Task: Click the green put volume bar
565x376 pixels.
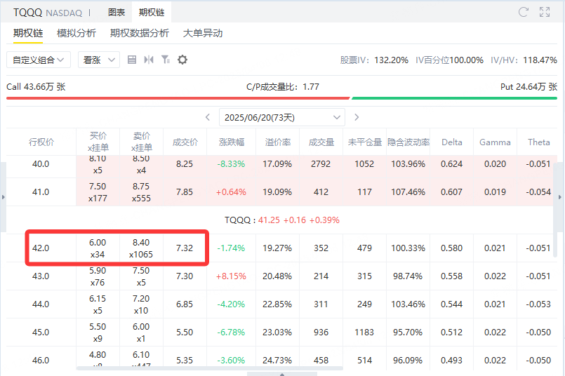Action: coord(454,98)
